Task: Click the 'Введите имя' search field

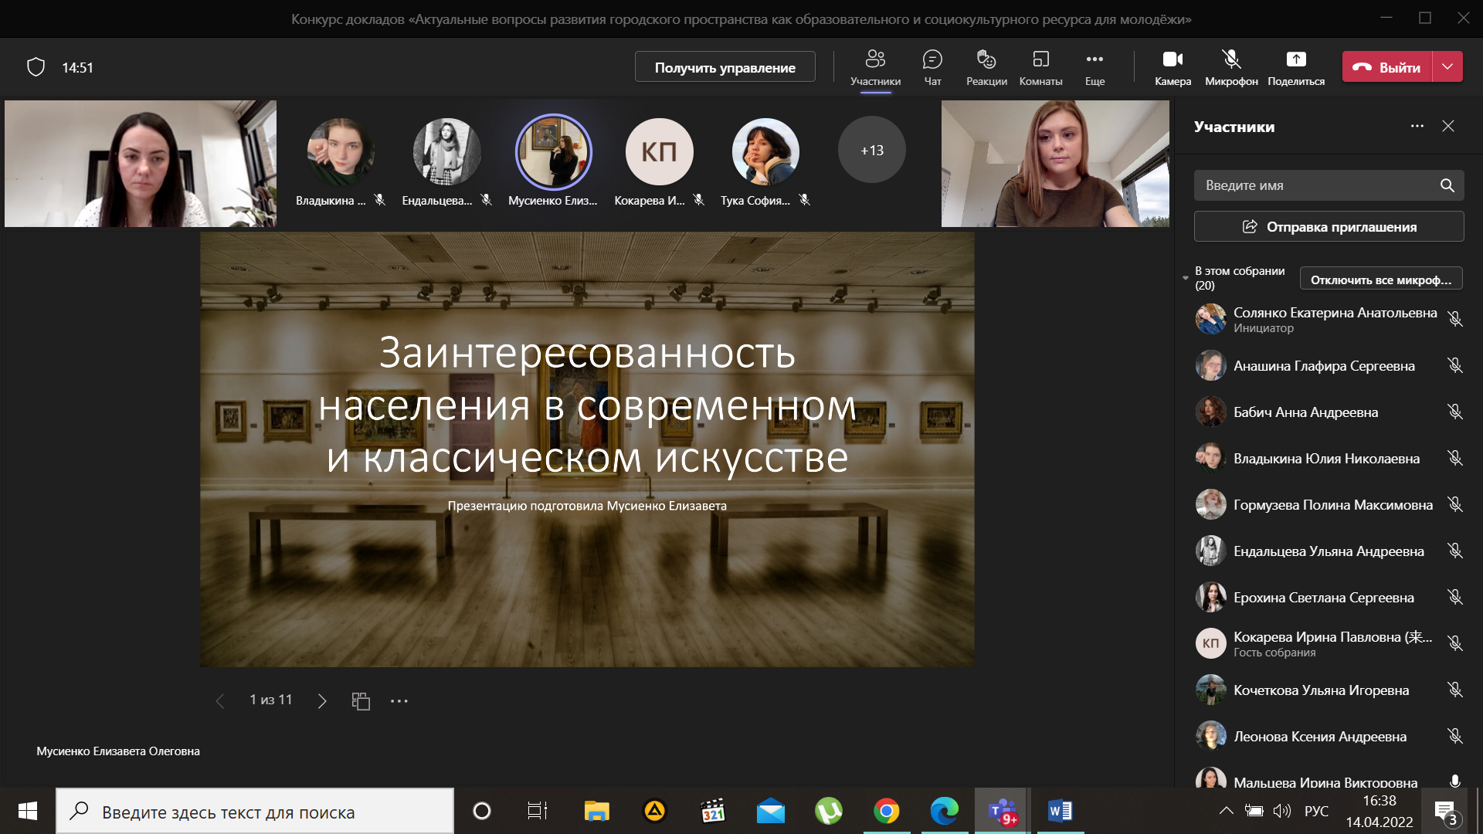Action: (1313, 185)
